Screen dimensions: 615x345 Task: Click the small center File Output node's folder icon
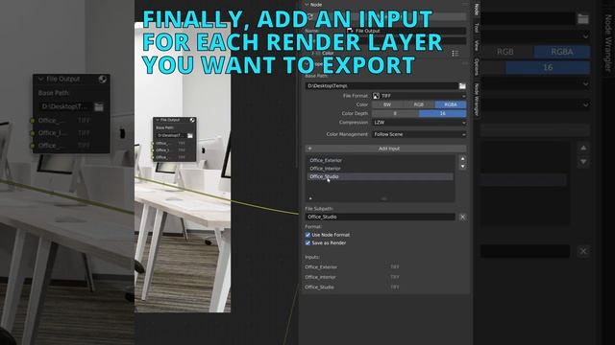[190, 135]
